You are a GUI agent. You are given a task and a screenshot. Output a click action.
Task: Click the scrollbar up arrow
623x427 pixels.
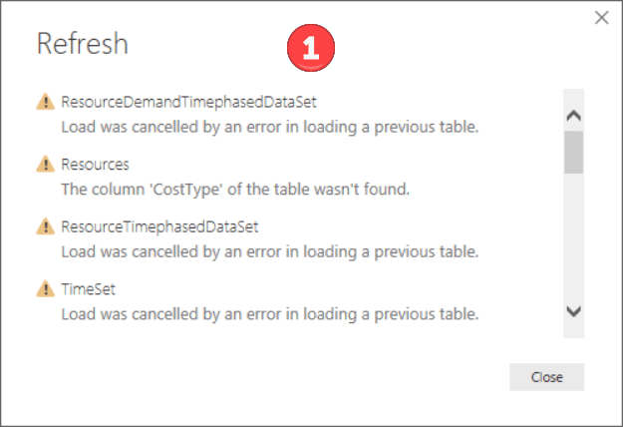(x=574, y=116)
